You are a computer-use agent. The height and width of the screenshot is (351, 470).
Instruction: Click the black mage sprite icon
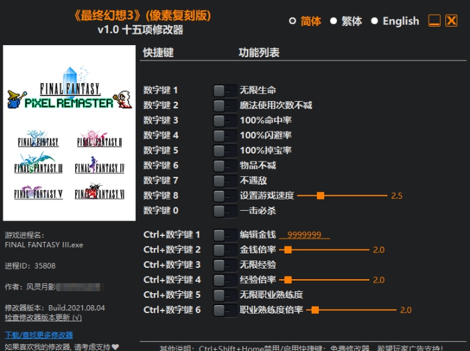[x=17, y=99]
